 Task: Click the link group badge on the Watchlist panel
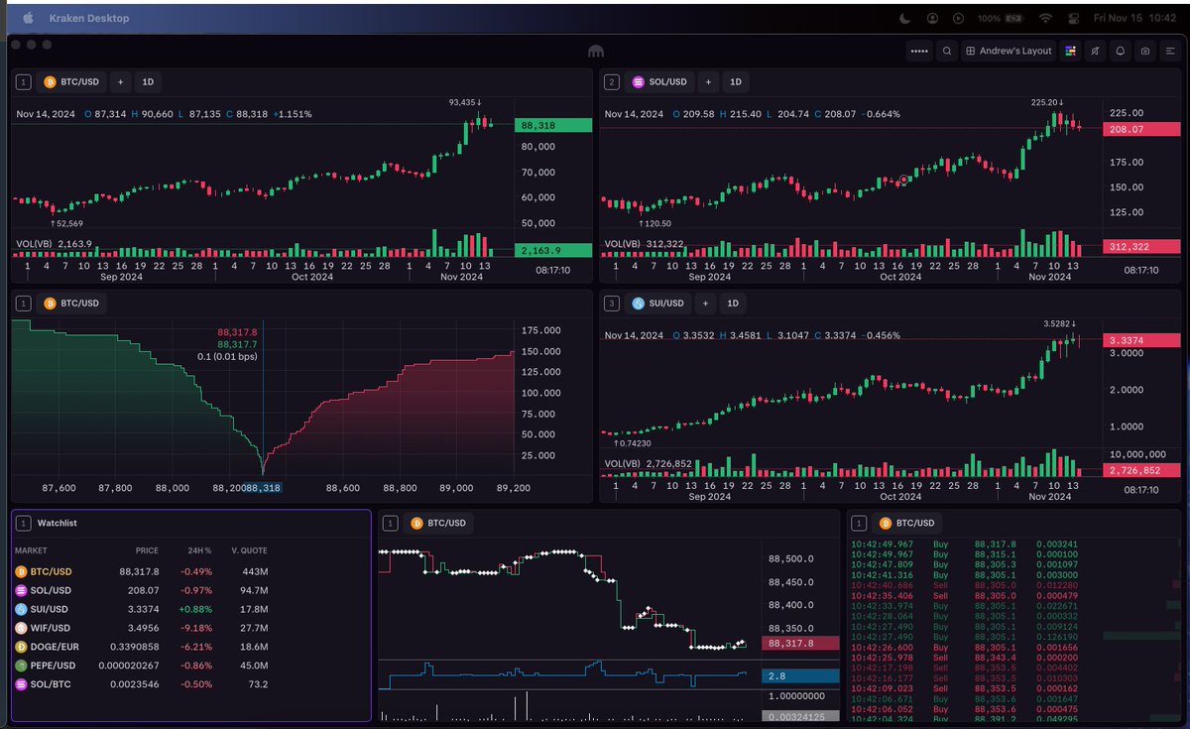[x=23, y=522]
